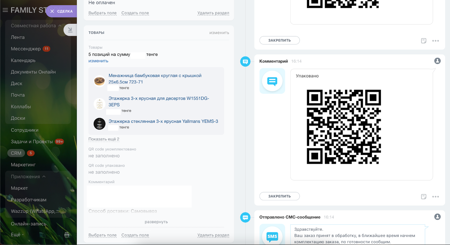Click the Упаковано QR code image
Viewport: 450px width, 245px height.
click(x=344, y=127)
